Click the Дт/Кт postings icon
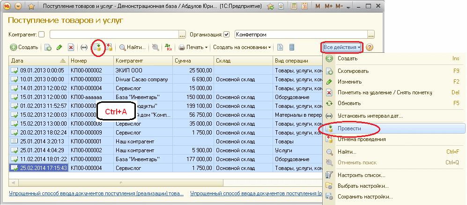This screenshot has width=467, height=205. 169,47
